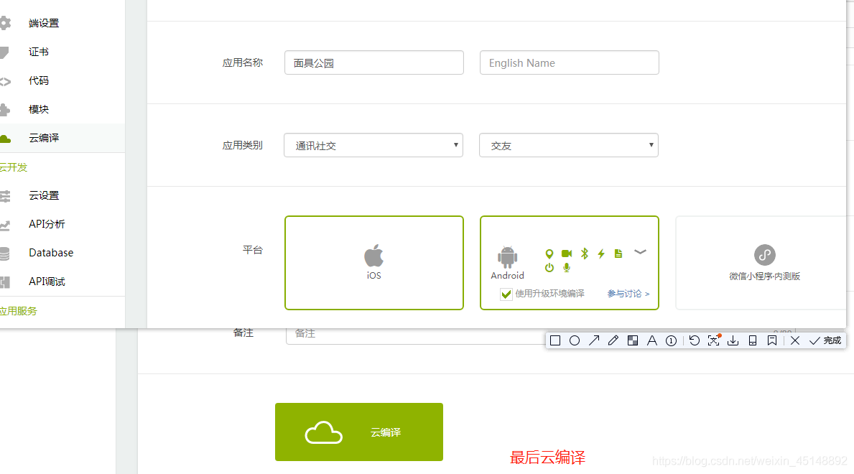Save the screenshot with download icon
The image size is (854, 474).
[x=733, y=340]
